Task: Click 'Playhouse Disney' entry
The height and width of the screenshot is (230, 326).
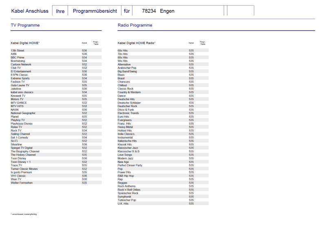Action: pos(56,124)
